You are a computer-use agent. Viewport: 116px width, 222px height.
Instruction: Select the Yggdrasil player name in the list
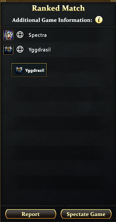click(40, 50)
